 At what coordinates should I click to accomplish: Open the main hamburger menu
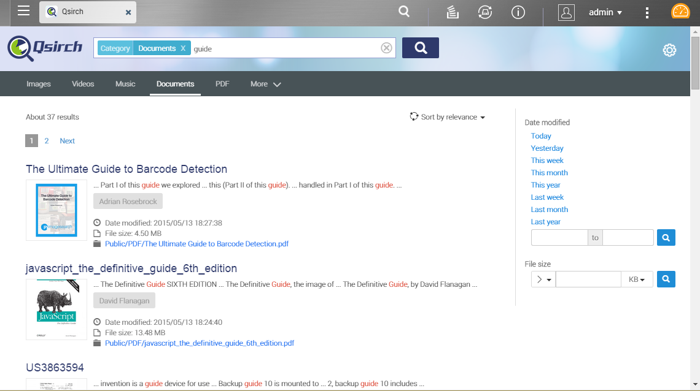[23, 11]
